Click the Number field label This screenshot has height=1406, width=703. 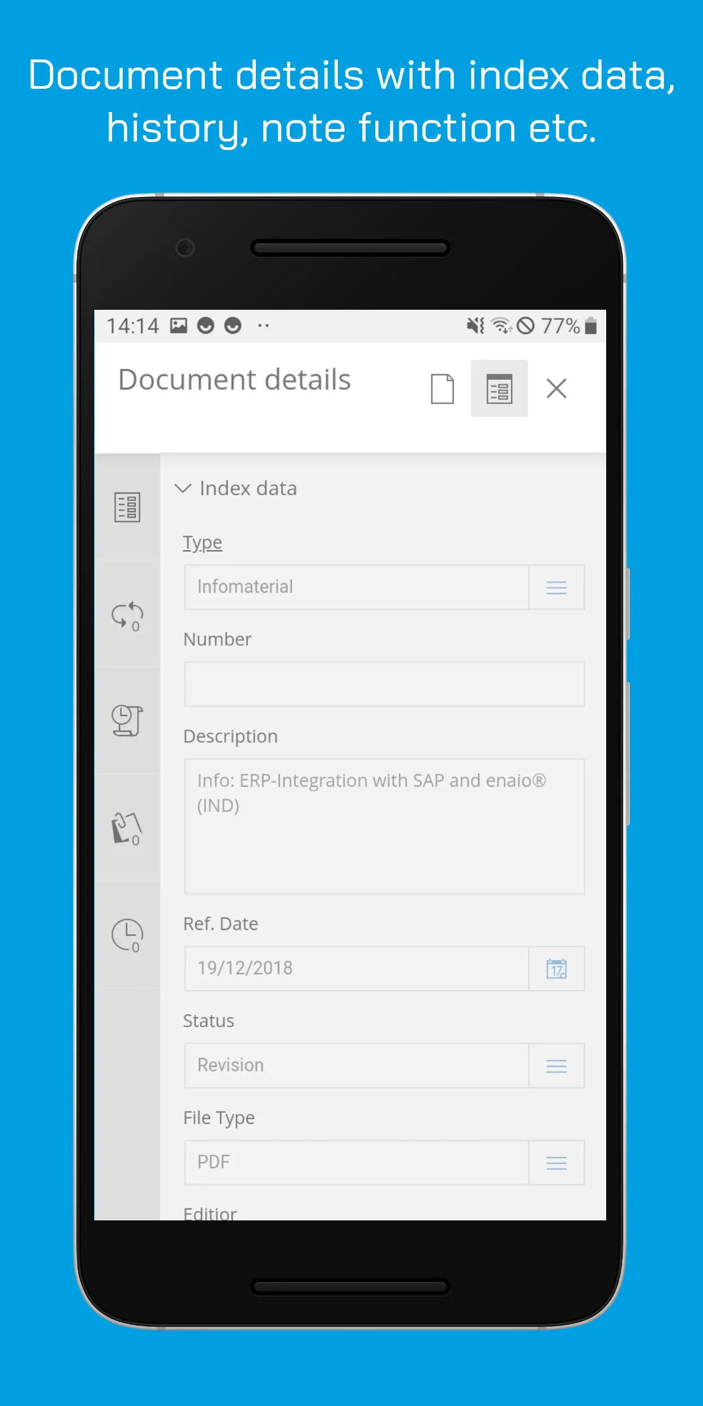pyautogui.click(x=217, y=639)
